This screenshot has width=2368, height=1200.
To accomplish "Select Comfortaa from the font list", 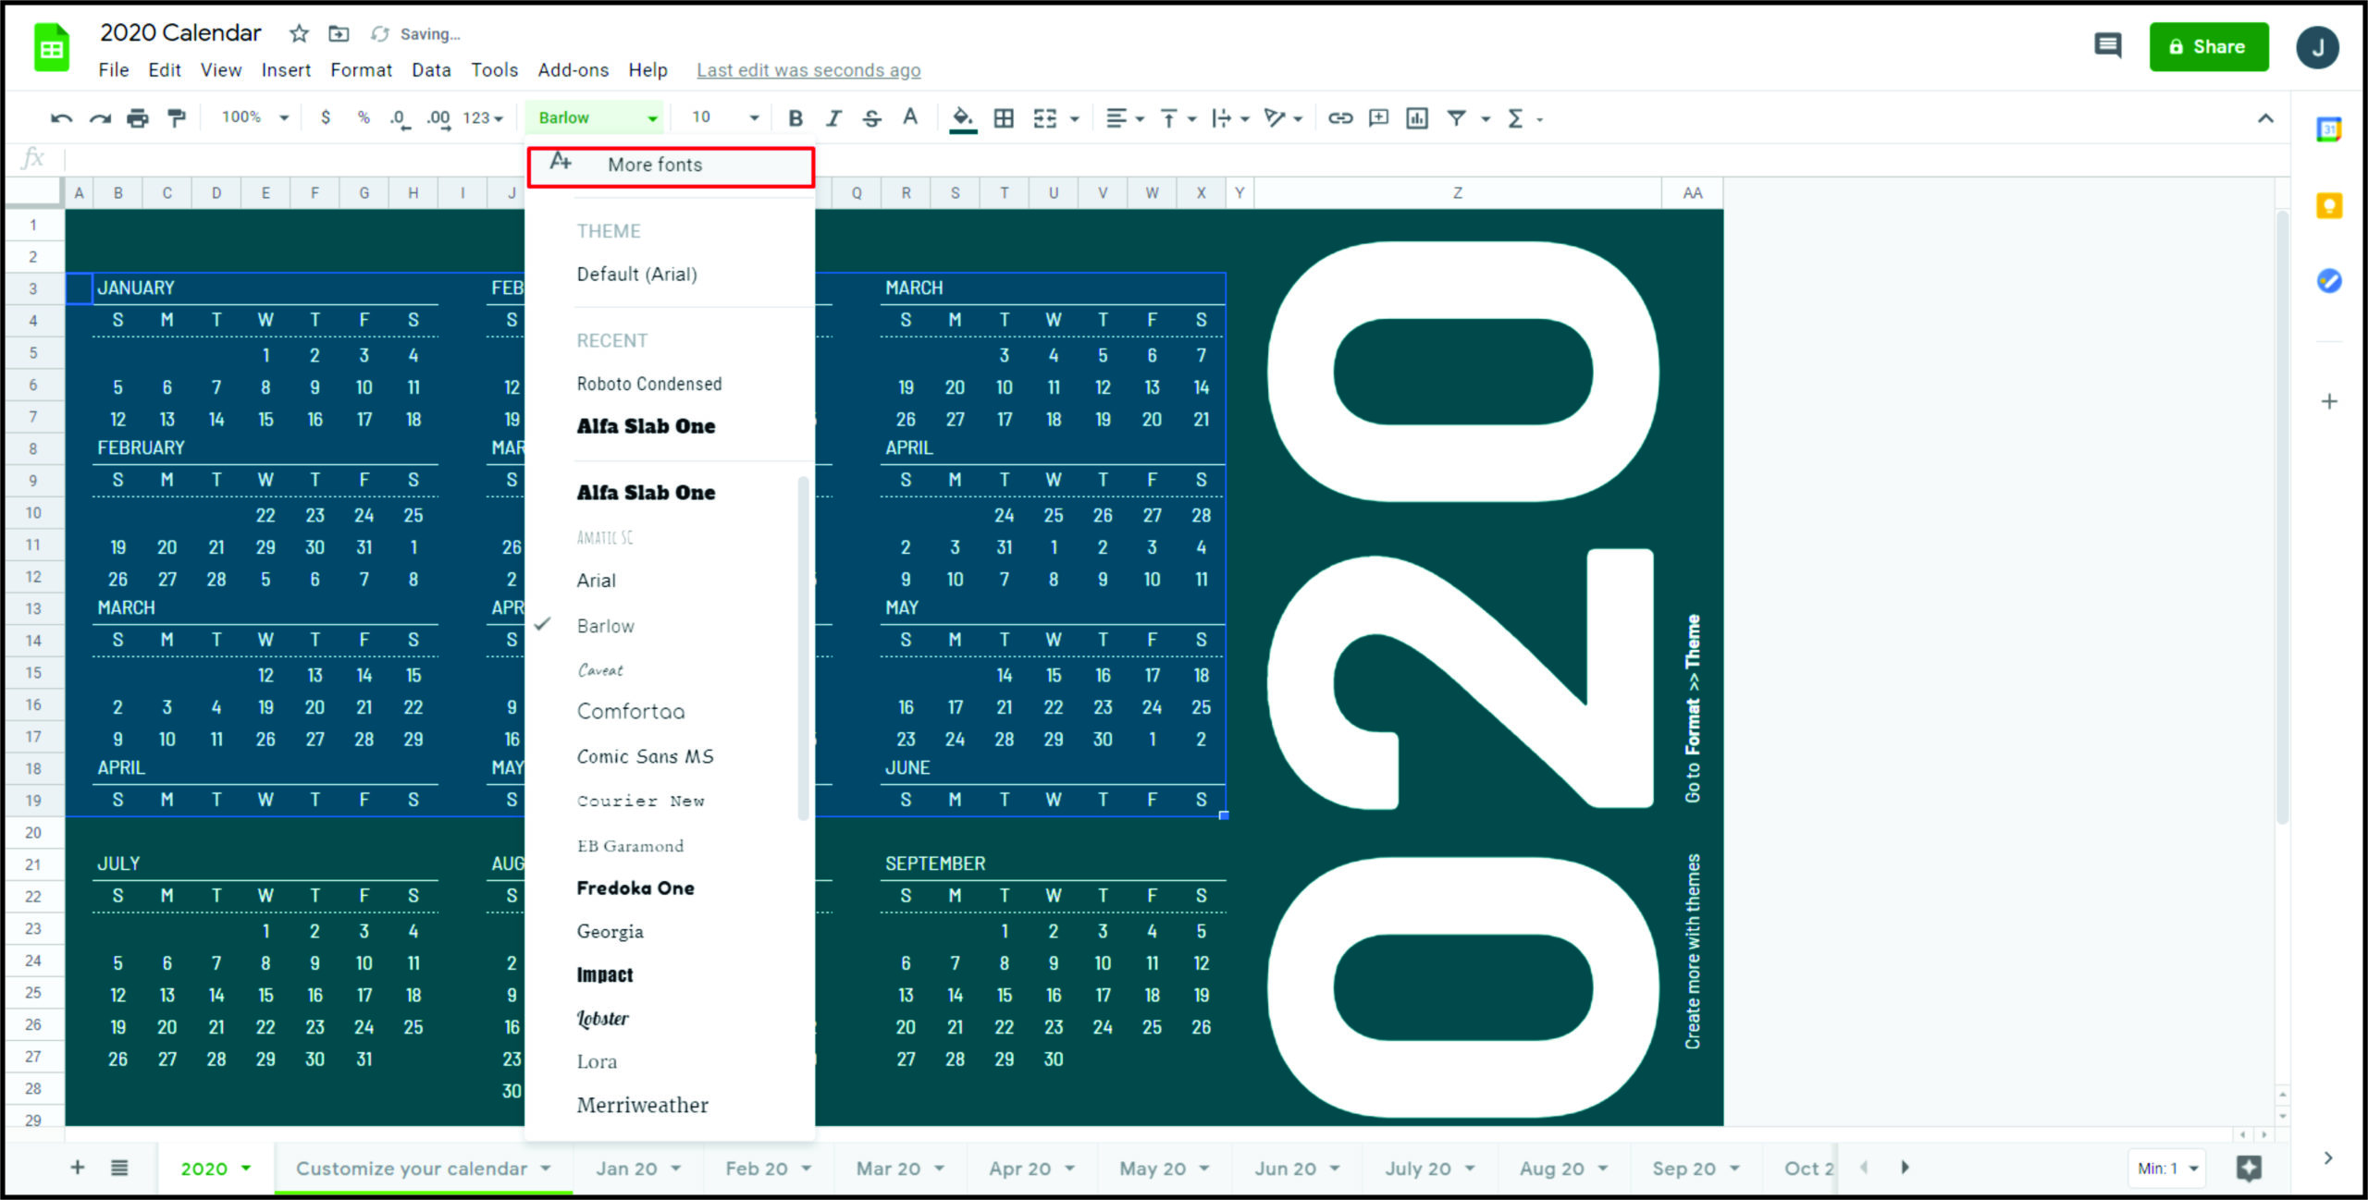I will tap(631, 711).
